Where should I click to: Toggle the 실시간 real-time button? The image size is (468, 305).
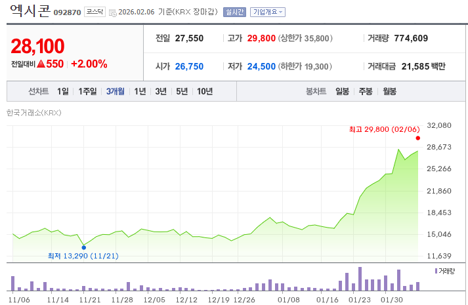tap(234, 12)
